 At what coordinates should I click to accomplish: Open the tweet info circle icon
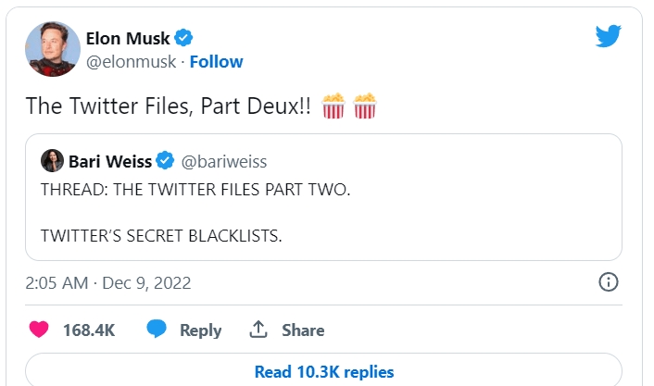pos(609,282)
